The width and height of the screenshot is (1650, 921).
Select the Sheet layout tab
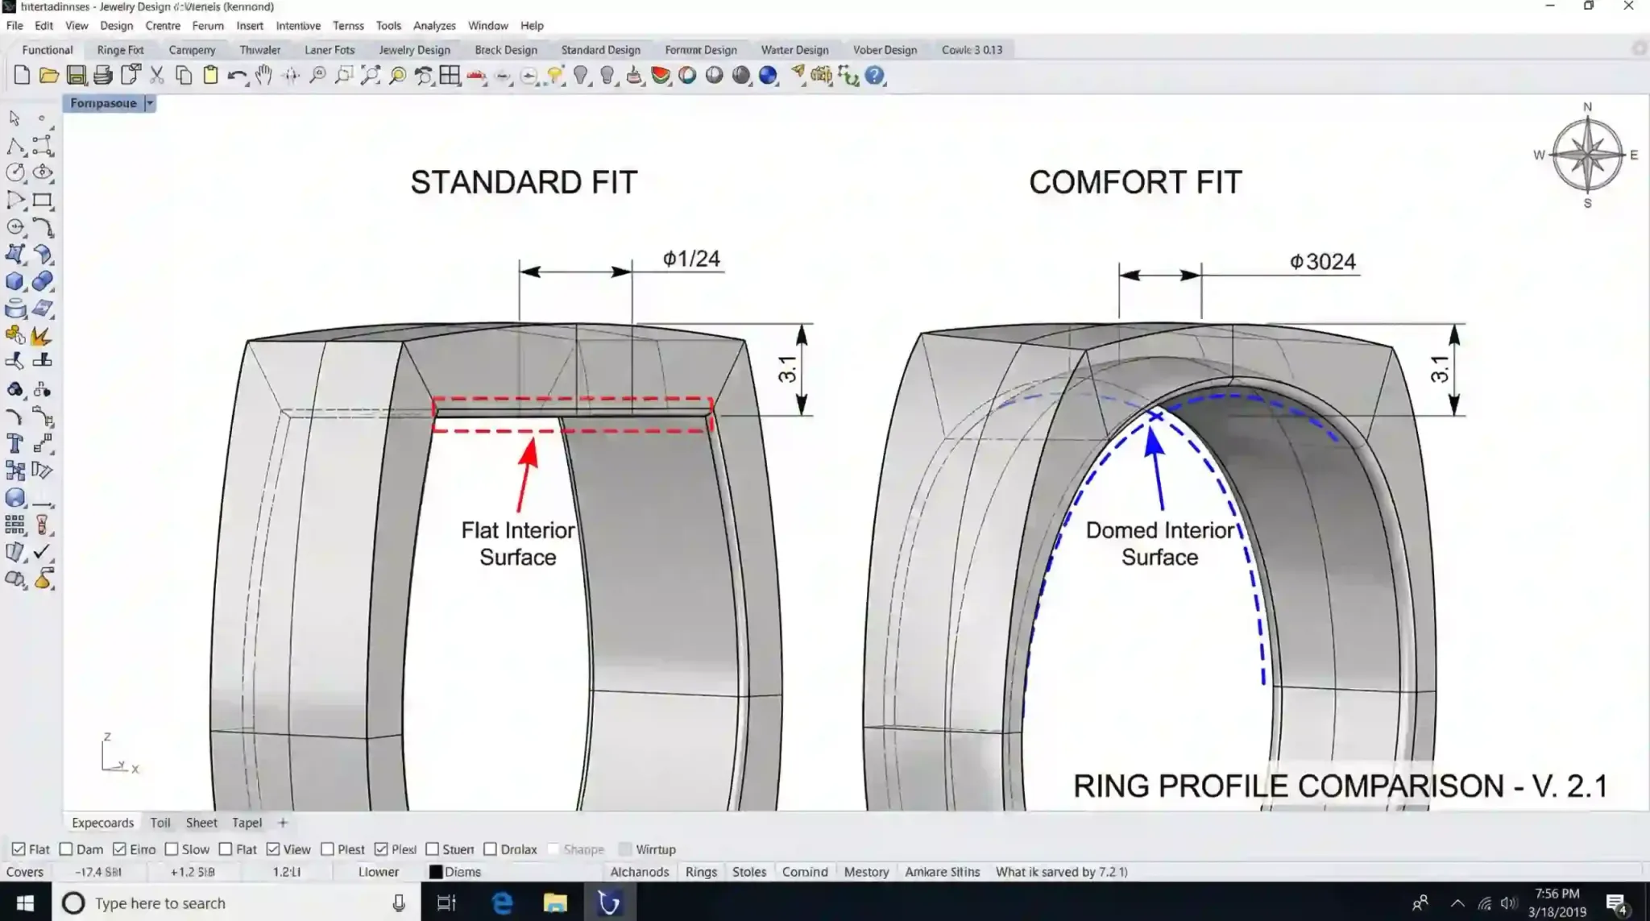pyautogui.click(x=201, y=823)
